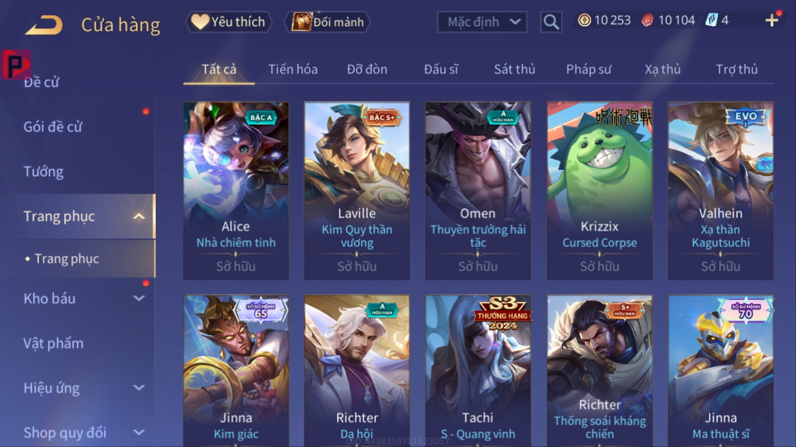The width and height of the screenshot is (796, 447).
Task: Select the Pháp sư tab
Action: pyautogui.click(x=589, y=69)
